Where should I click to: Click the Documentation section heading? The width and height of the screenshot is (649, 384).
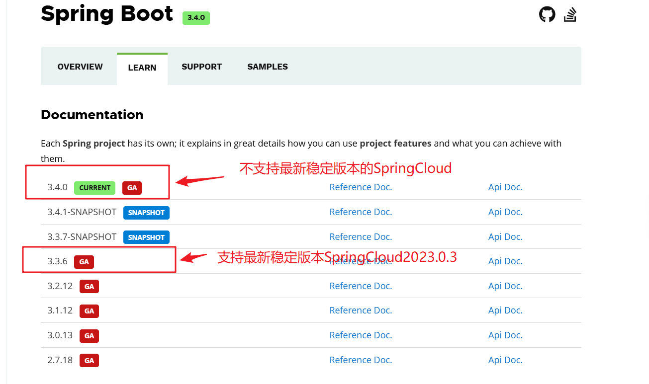tap(92, 115)
